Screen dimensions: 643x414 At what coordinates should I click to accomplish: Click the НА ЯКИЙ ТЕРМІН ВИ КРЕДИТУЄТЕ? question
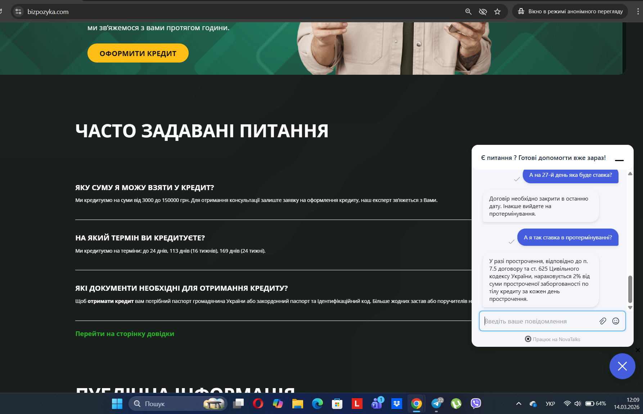click(140, 238)
